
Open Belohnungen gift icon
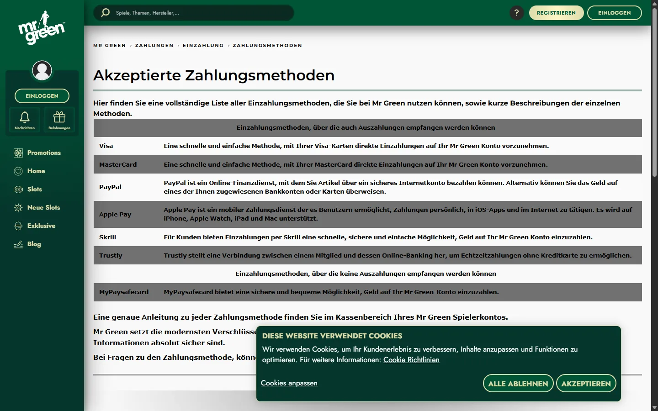click(59, 117)
